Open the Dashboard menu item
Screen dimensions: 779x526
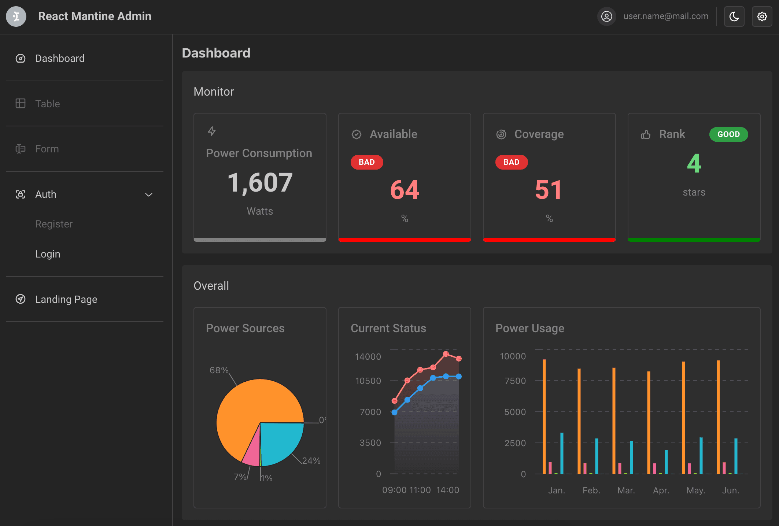point(85,58)
